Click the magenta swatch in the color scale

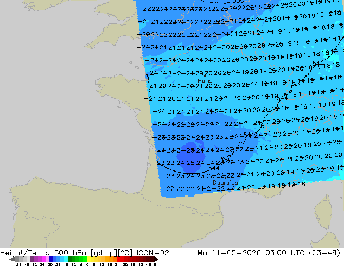click(x=43, y=259)
